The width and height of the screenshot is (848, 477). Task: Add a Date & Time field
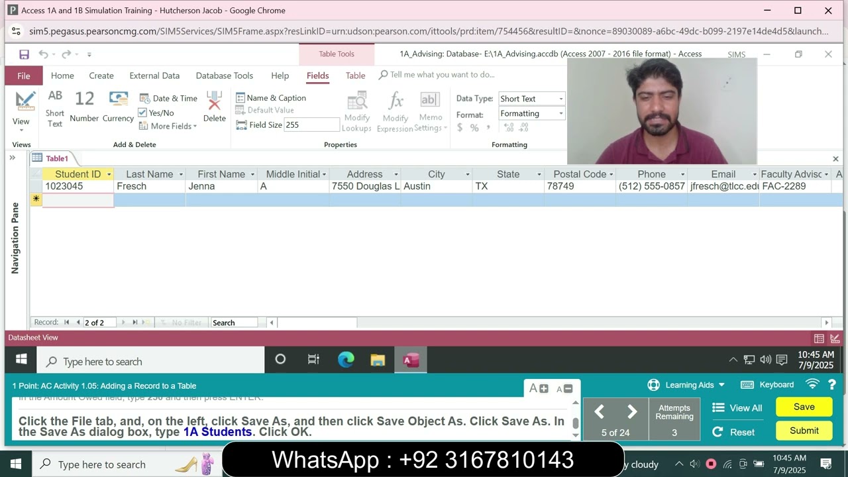tap(168, 98)
